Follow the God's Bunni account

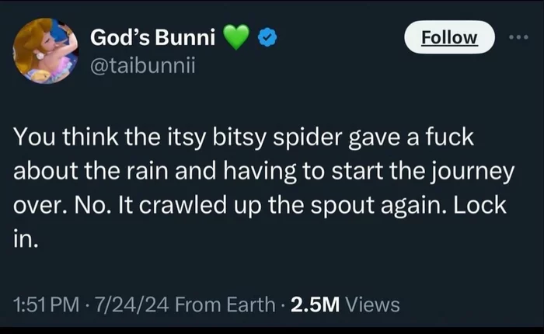click(449, 37)
